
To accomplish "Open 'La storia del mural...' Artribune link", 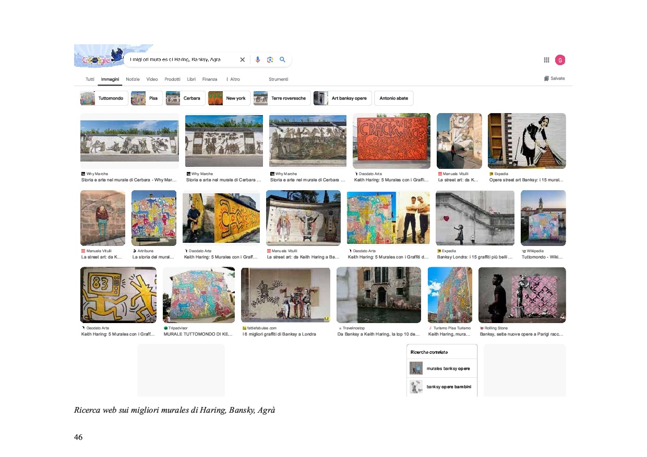I will (153, 257).
